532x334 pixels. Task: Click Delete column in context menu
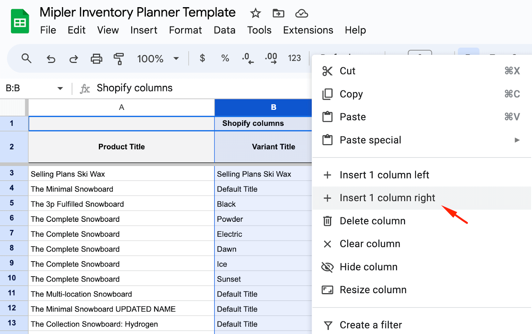pyautogui.click(x=372, y=221)
